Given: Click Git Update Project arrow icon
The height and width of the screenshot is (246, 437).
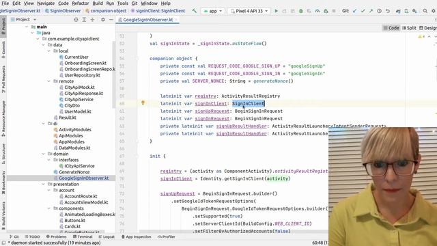Looking at the screenshot, I should 354,11.
